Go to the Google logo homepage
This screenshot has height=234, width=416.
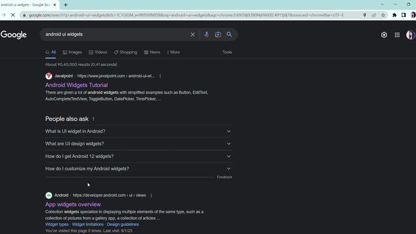click(x=13, y=34)
